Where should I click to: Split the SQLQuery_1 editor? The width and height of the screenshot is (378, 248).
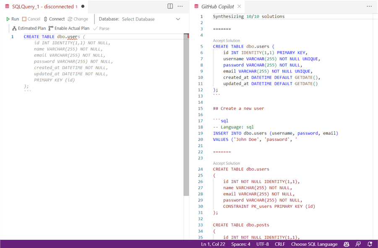point(170,6)
